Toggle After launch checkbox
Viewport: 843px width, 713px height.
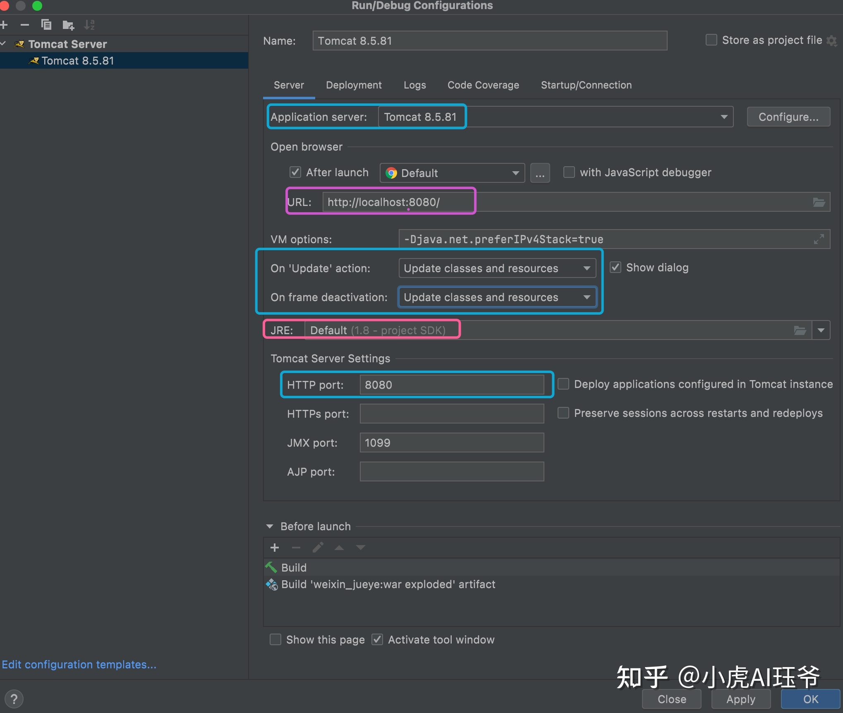295,172
